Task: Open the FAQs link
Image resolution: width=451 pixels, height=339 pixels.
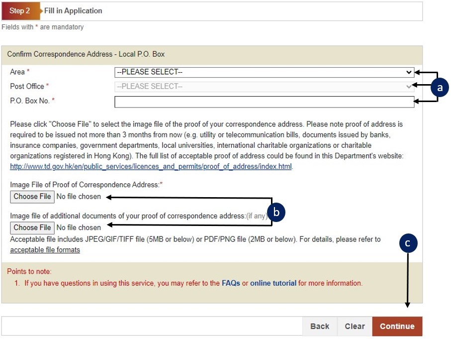Action: click(231, 283)
